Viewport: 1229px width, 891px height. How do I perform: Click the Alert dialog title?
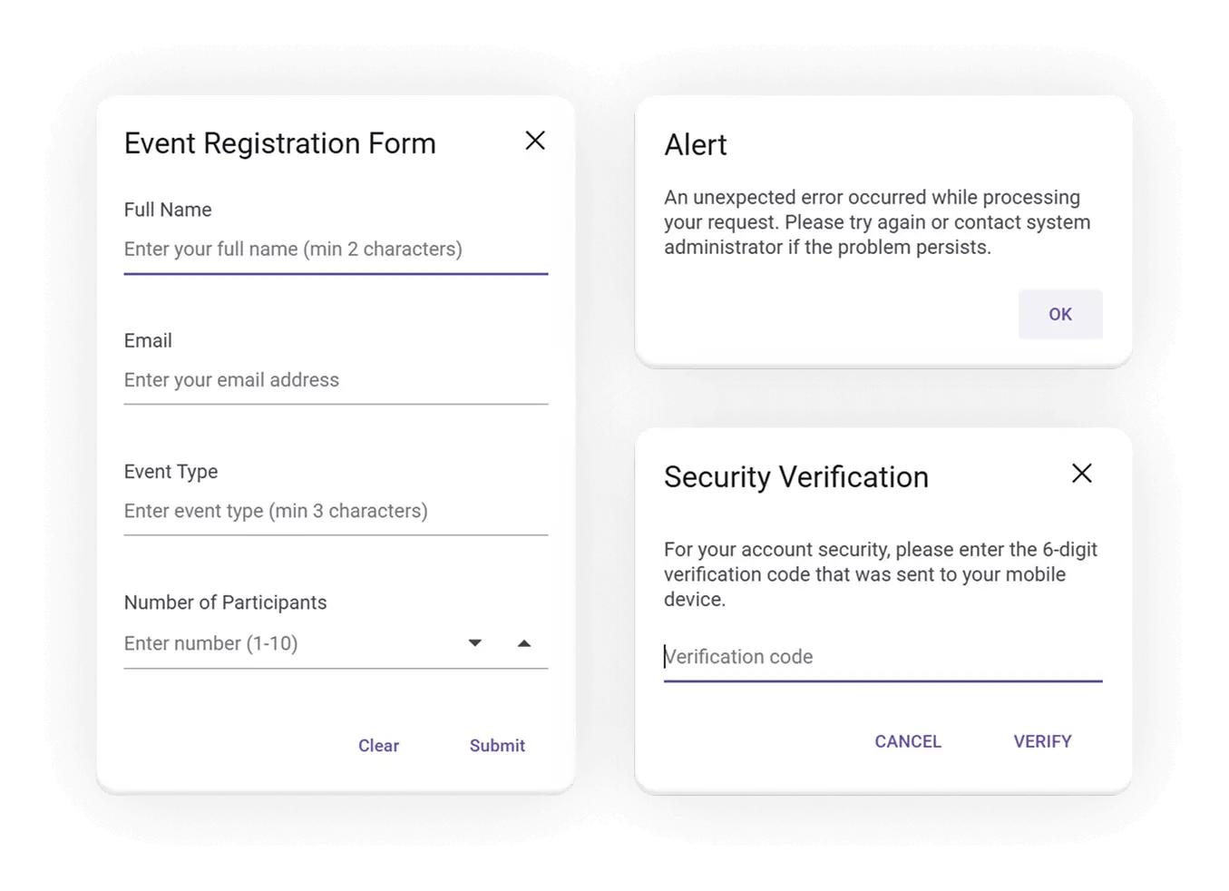696,145
